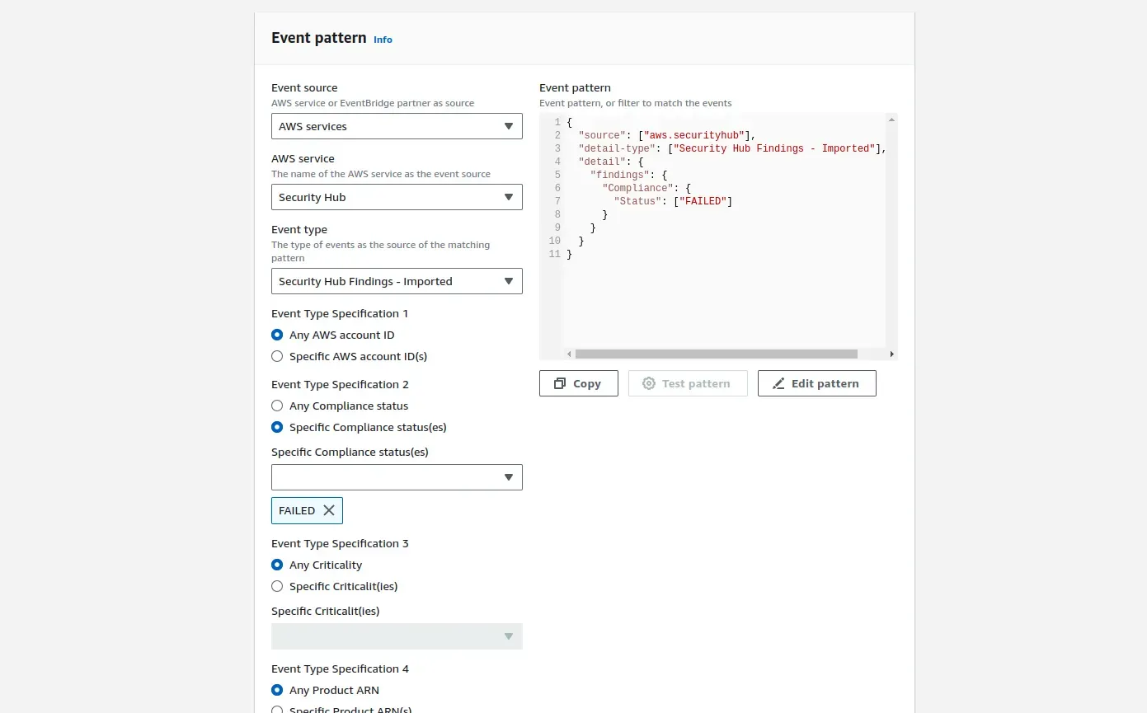This screenshot has width=1147, height=713.
Task: Select Specific Criticalit(ies) radio button
Action: click(277, 586)
